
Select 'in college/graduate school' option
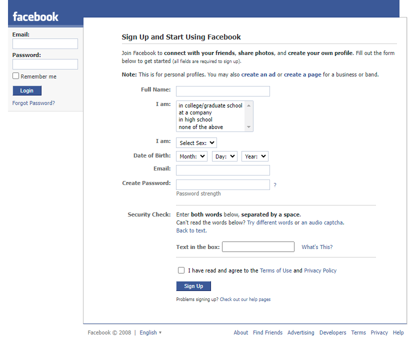tap(210, 105)
